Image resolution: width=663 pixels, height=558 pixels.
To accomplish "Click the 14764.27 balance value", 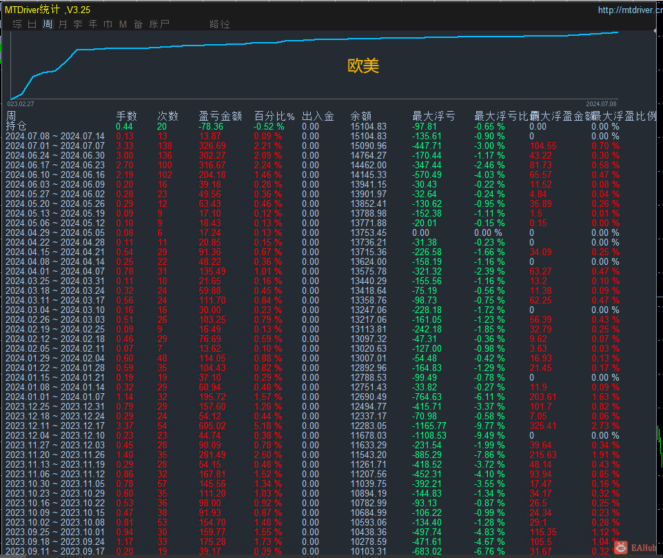I will coord(368,155).
